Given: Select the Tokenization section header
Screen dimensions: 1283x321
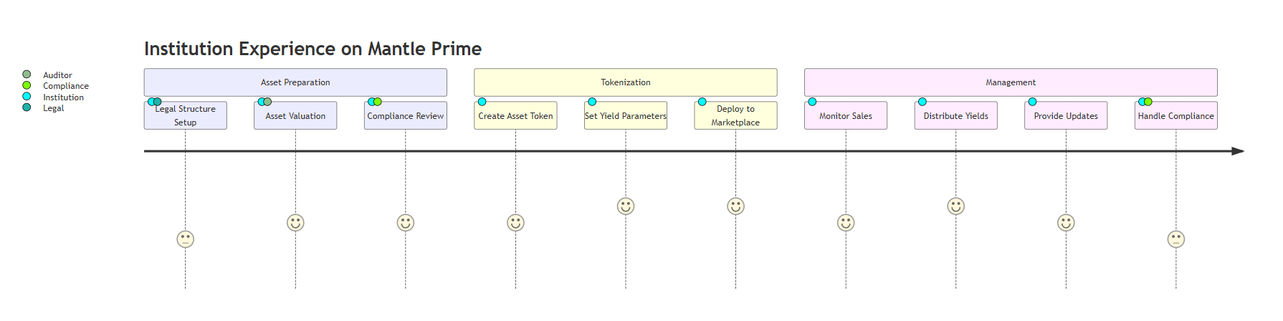Looking at the screenshot, I should click(x=626, y=82).
